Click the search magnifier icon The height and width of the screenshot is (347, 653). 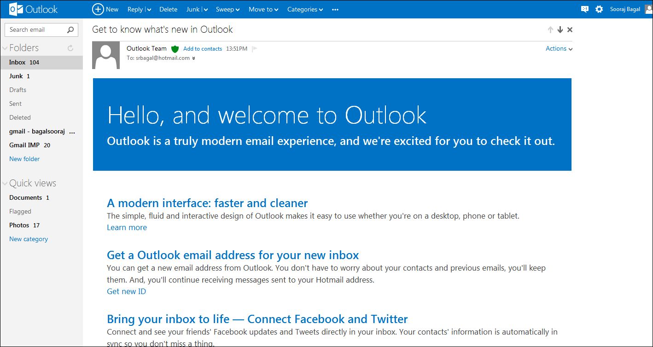[70, 30]
